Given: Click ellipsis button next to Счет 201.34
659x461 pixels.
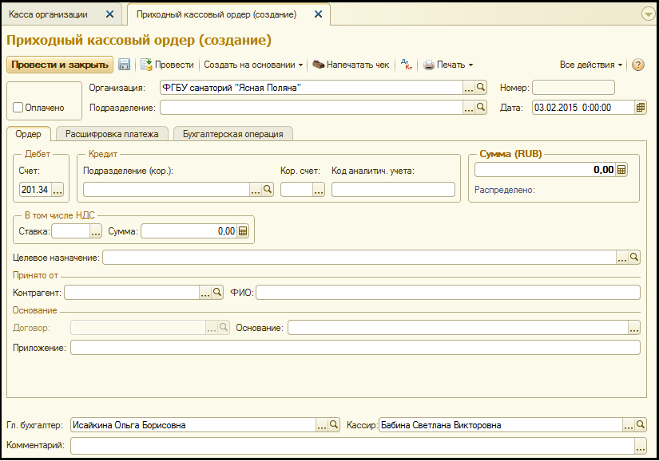Looking at the screenshot, I should click(x=57, y=189).
